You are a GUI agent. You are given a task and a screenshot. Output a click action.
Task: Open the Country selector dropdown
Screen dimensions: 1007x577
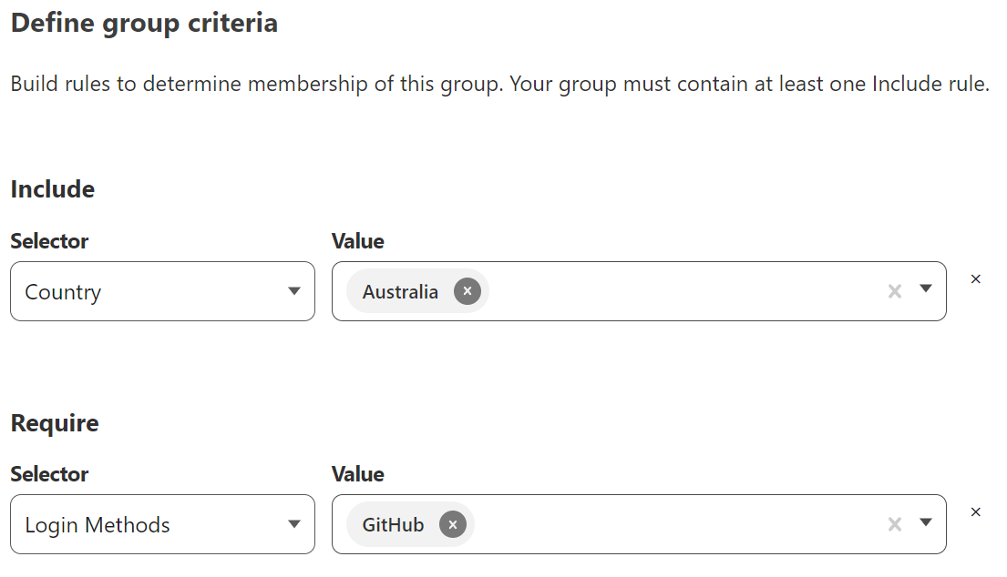click(162, 290)
